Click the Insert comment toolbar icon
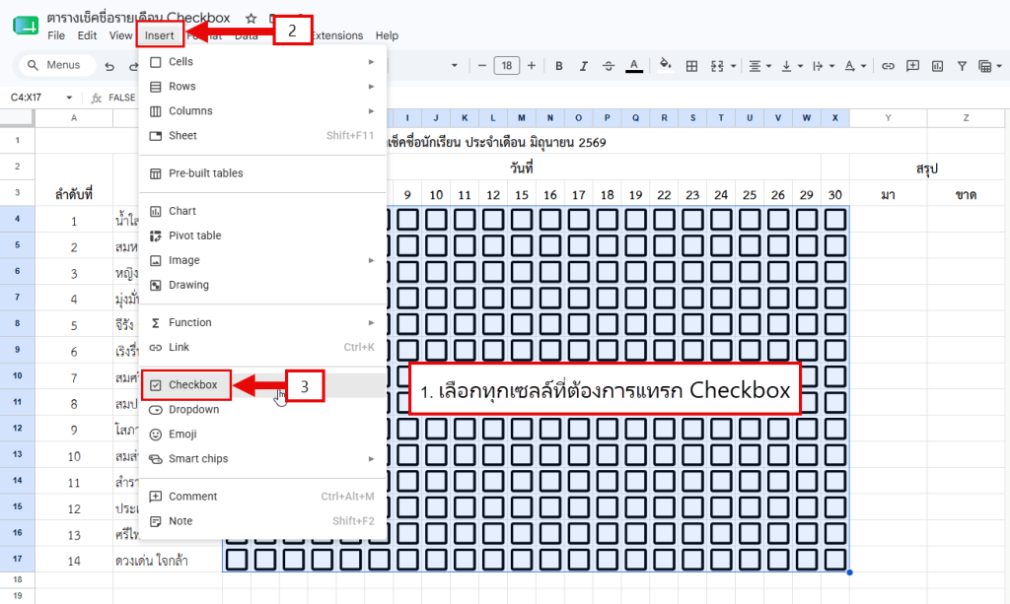This screenshot has width=1010, height=604. (x=912, y=66)
